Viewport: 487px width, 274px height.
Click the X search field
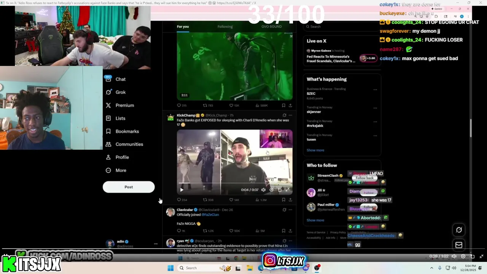coord(342,27)
